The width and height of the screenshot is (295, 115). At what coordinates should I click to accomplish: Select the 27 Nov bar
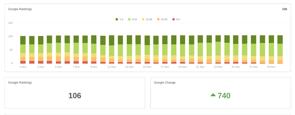pyautogui.click(x=254, y=49)
